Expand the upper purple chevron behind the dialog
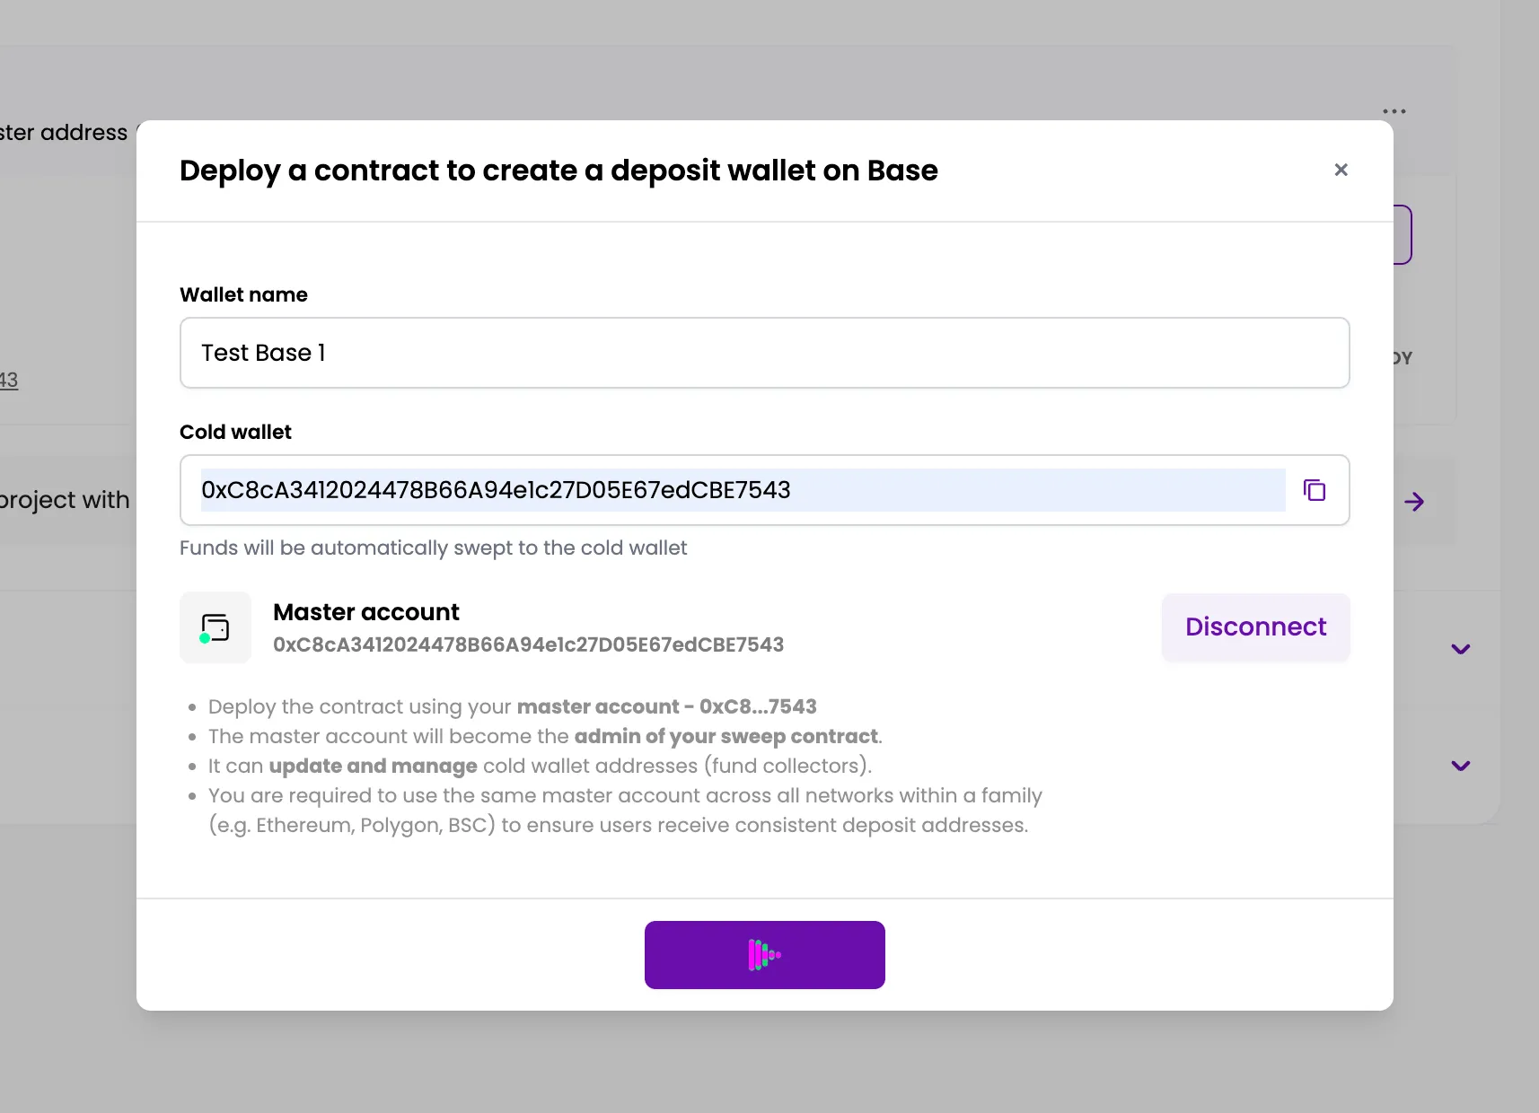 click(1460, 649)
